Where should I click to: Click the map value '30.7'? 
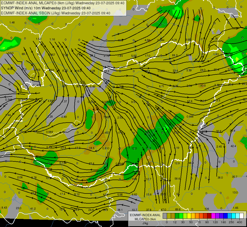click(79, 86)
